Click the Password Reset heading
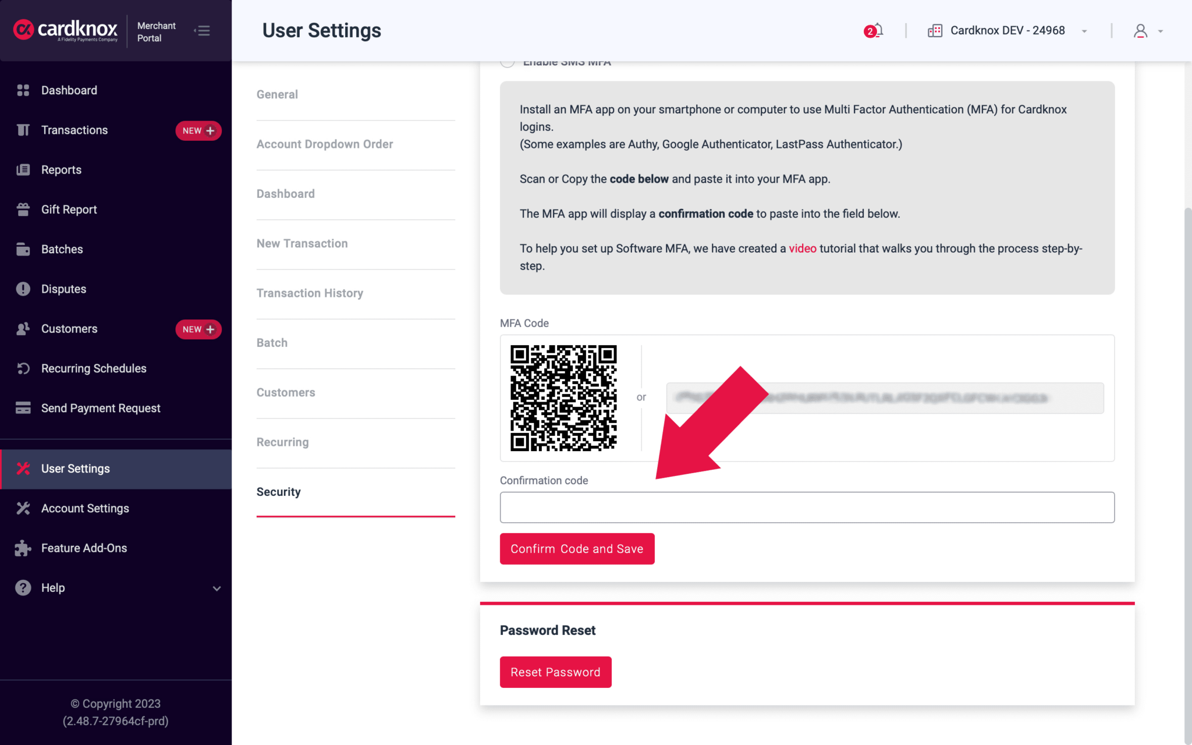1192x745 pixels. pyautogui.click(x=547, y=630)
